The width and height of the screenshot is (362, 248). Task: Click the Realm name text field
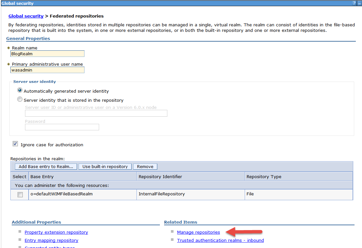point(47,54)
